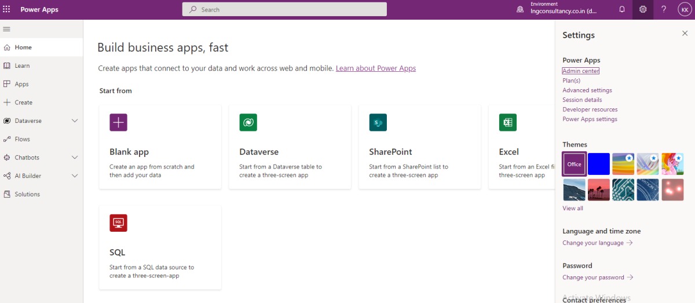Open notifications bell icon

[x=622, y=9]
